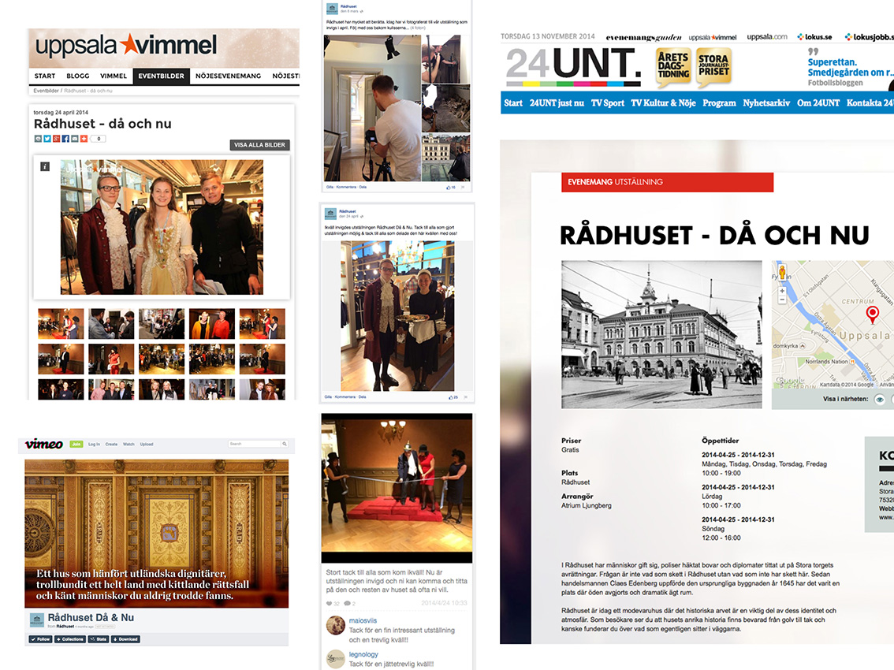894x670 pixels.
Task: Click VISA ALLA BILDER button
Action: 259,145
